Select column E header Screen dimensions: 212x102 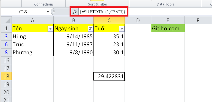[x=168, y=20]
